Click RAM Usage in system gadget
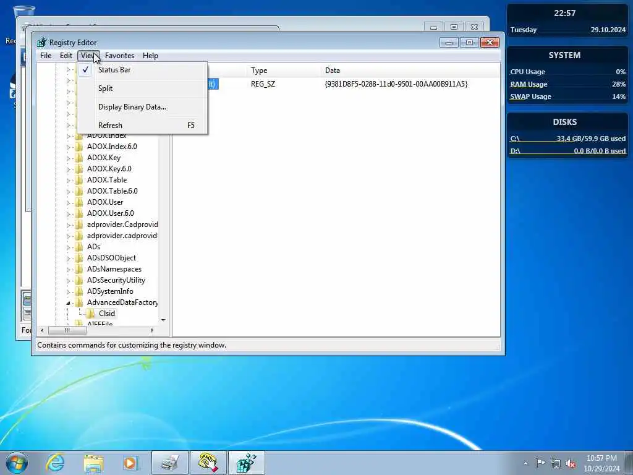 pos(567,84)
